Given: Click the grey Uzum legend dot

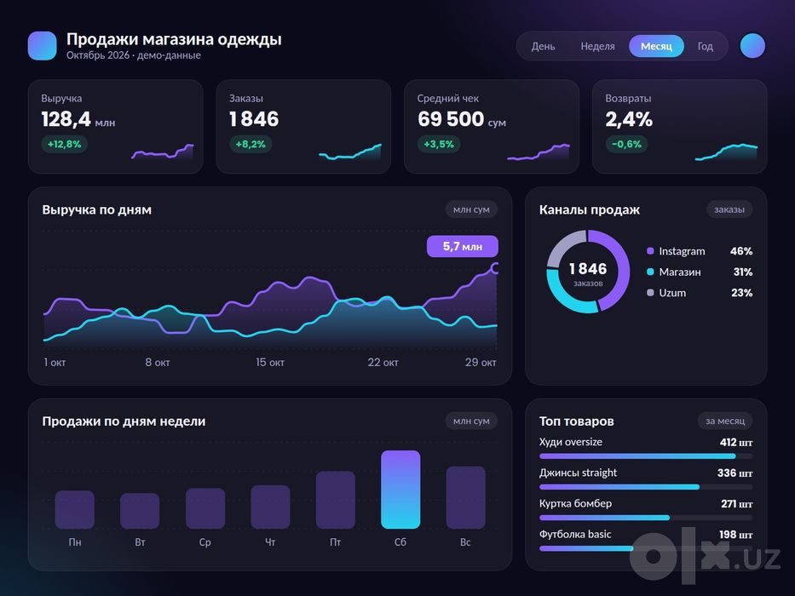Looking at the screenshot, I should [x=650, y=292].
